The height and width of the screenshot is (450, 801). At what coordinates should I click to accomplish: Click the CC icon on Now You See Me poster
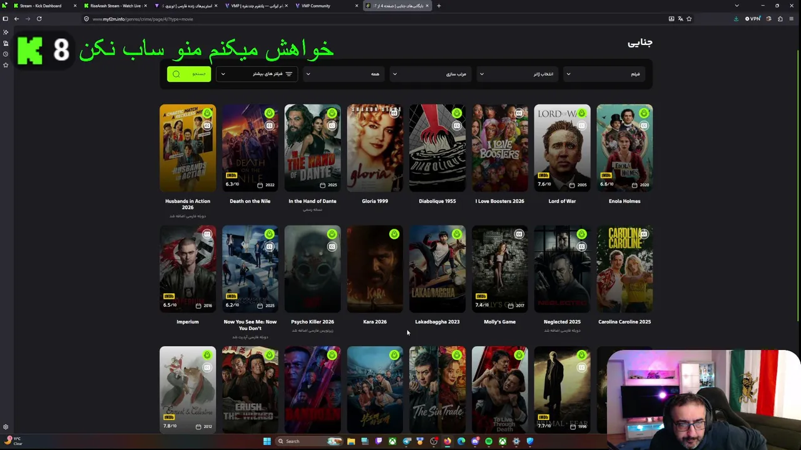tap(270, 246)
